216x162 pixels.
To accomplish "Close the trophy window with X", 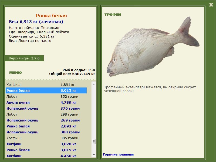I will point(211,5).
